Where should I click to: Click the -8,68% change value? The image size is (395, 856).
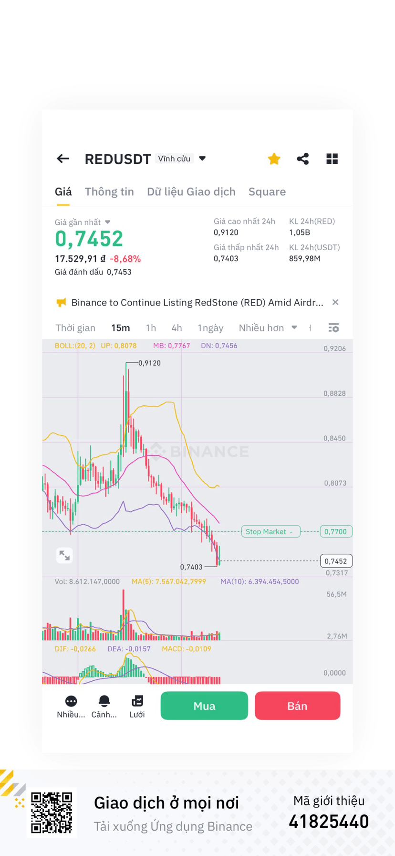click(x=125, y=259)
